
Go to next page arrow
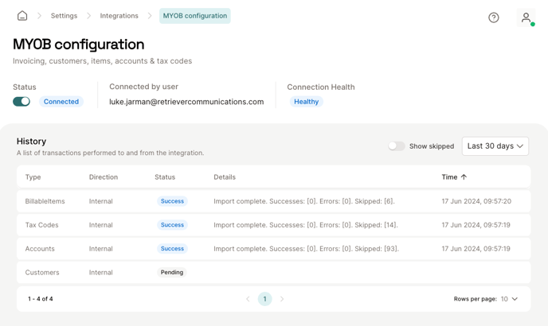click(282, 299)
